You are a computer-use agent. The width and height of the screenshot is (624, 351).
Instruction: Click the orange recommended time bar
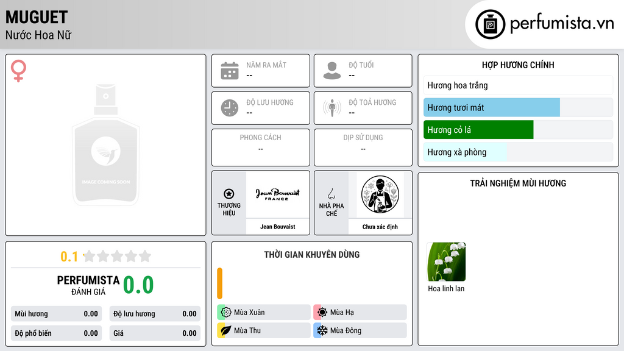(x=219, y=283)
